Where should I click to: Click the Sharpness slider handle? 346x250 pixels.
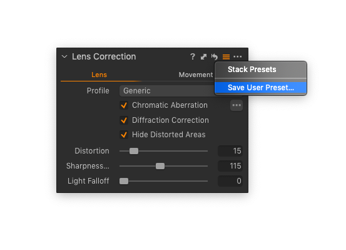click(x=160, y=166)
